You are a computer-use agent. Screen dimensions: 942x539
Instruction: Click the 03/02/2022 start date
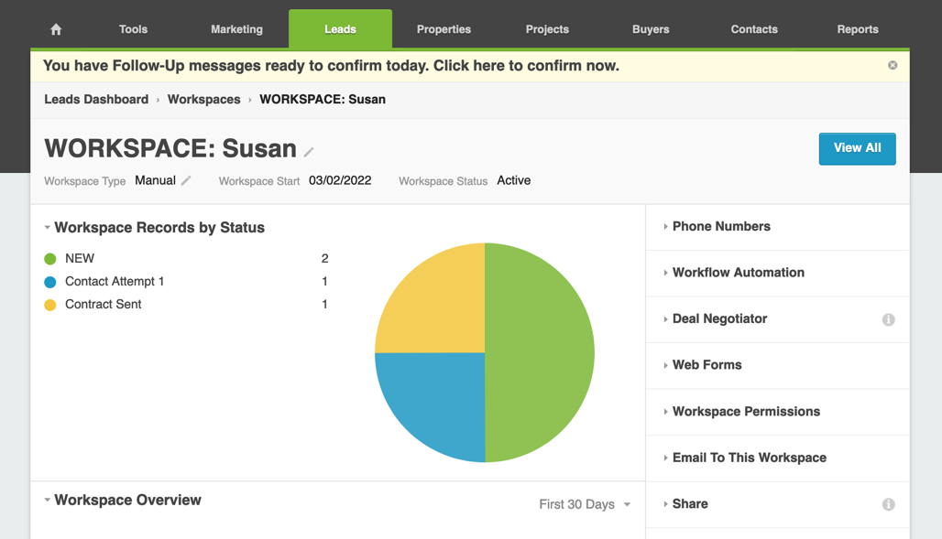coord(340,180)
